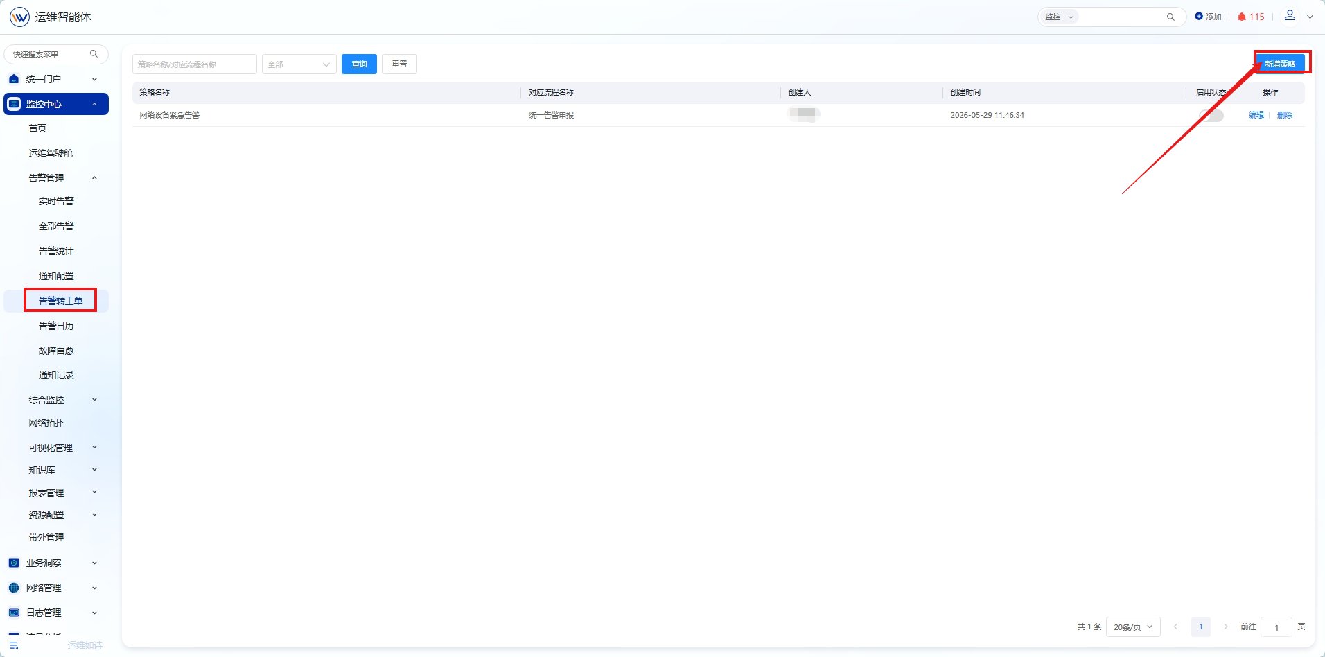Go to the next page arrow
This screenshot has width=1325, height=657.
(x=1225, y=627)
